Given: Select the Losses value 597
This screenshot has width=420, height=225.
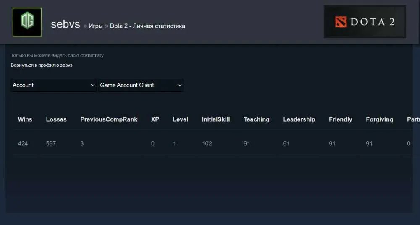Looking at the screenshot, I should pos(51,143).
